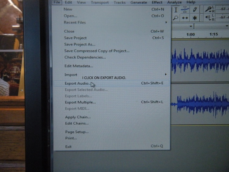Image resolution: width=229 pixels, height=172 pixels.
Task: Choose New from the File menu
Action: point(112,9)
